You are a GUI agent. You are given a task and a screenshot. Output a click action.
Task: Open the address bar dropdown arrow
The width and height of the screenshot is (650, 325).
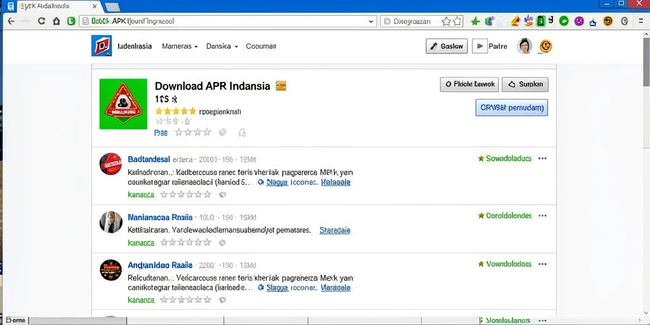[x=371, y=22]
